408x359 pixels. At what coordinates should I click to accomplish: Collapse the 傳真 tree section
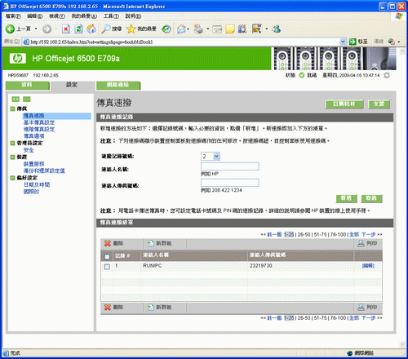pos(12,109)
